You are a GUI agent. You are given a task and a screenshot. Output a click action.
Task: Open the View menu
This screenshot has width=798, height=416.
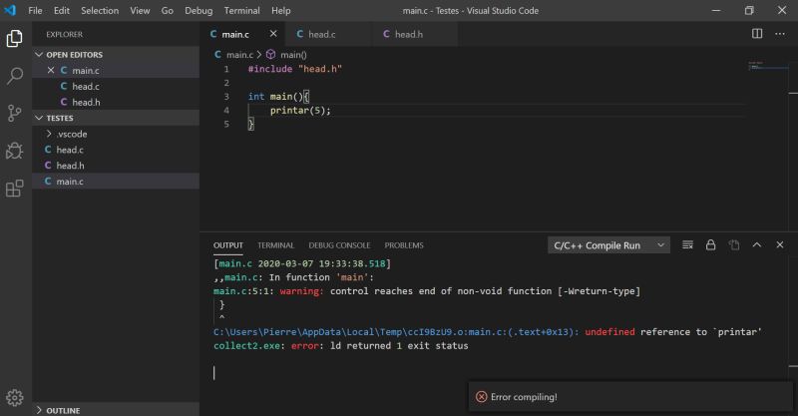(140, 10)
